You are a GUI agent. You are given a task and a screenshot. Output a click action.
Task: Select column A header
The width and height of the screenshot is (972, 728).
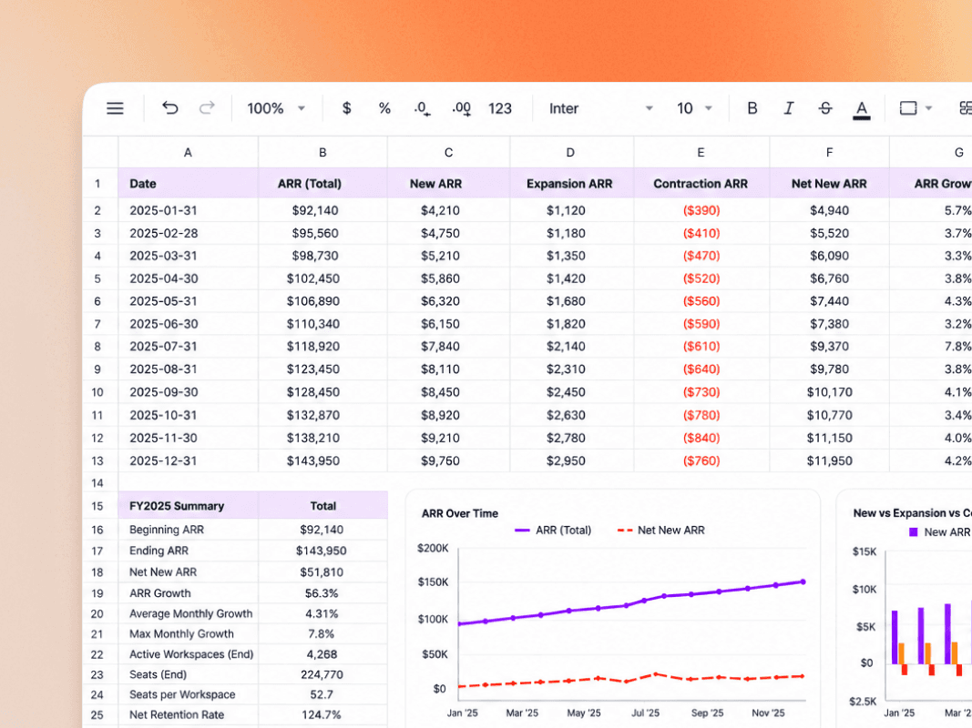(x=188, y=152)
